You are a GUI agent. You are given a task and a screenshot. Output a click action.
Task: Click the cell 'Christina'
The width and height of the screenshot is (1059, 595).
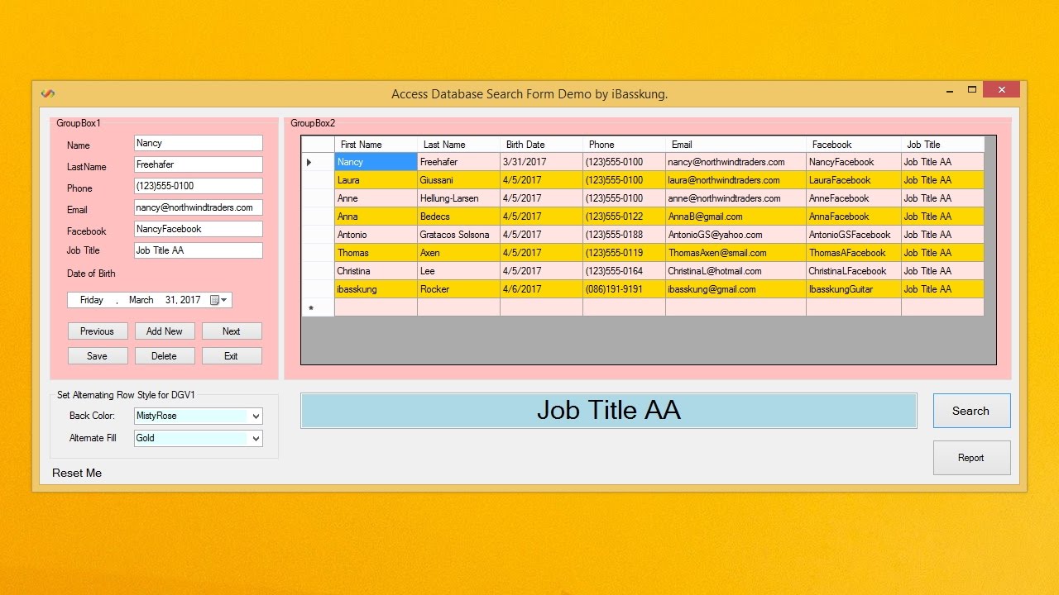pos(376,271)
